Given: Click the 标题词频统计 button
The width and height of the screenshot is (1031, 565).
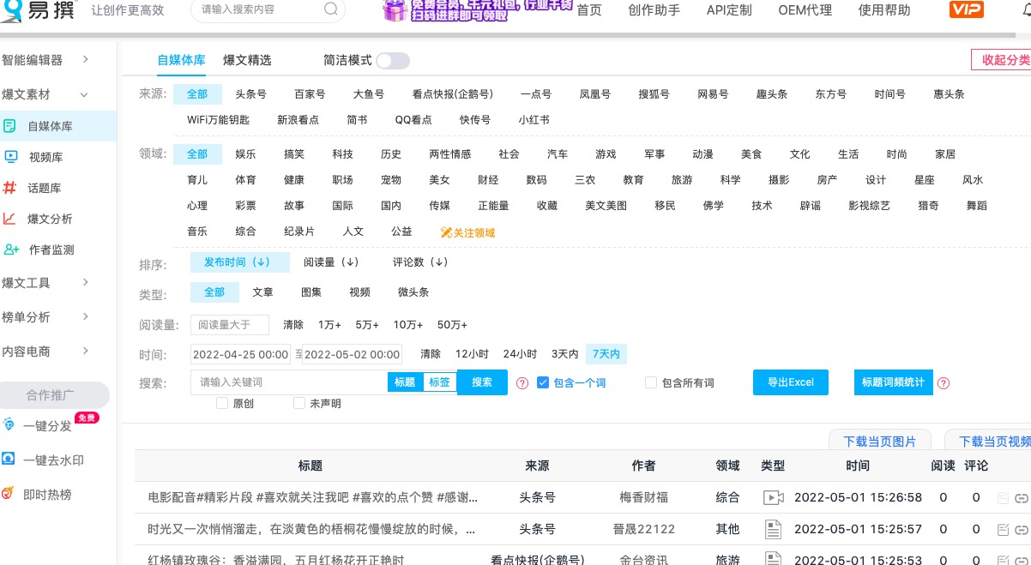Looking at the screenshot, I should [x=893, y=382].
